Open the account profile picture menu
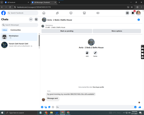 (x=138, y=13)
